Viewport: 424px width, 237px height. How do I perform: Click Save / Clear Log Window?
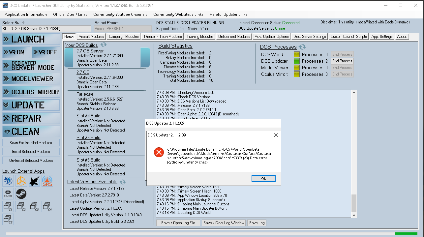(x=224, y=223)
